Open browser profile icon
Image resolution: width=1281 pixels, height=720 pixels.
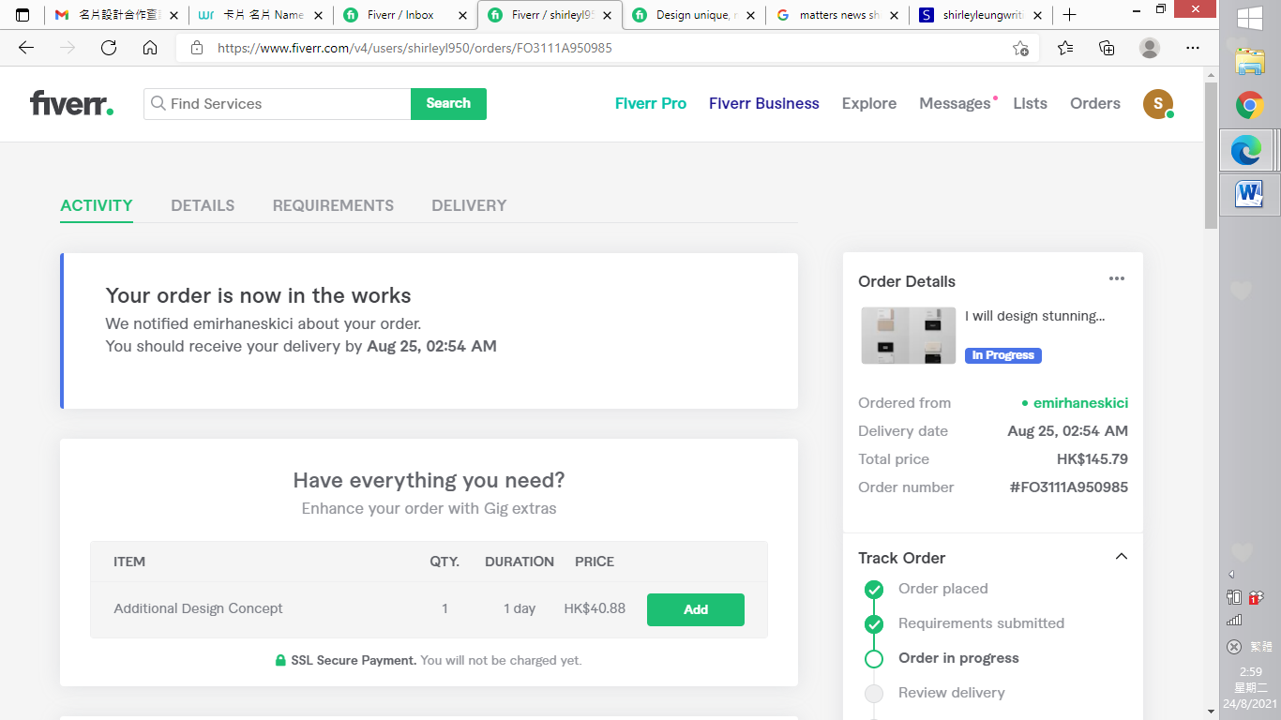tap(1150, 48)
